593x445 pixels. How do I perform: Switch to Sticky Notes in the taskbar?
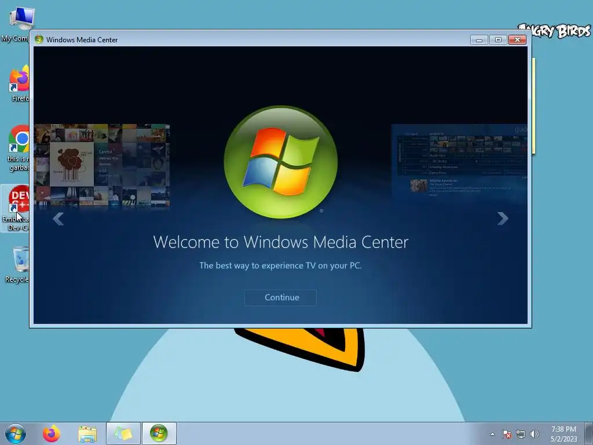point(123,433)
